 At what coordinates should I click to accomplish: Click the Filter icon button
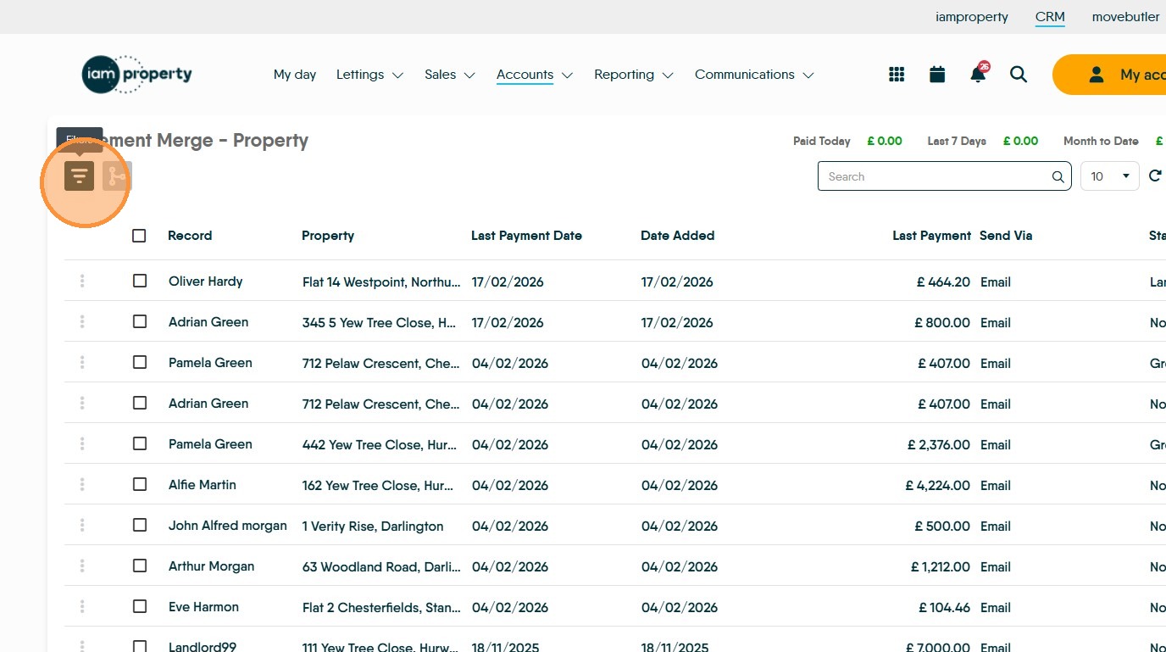tap(79, 176)
